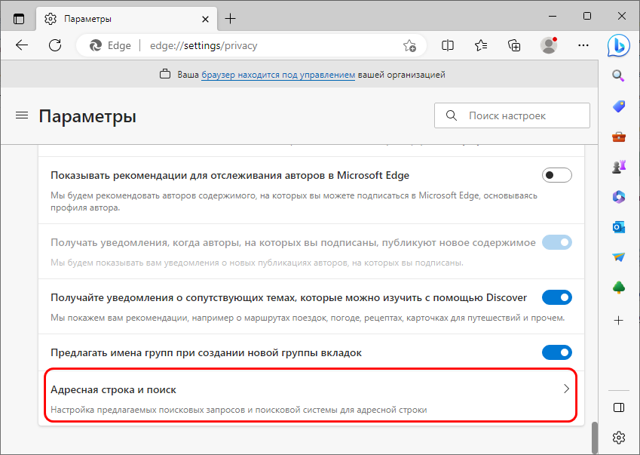
Task: Click the Поиск настроек search field
Action: coord(512,115)
